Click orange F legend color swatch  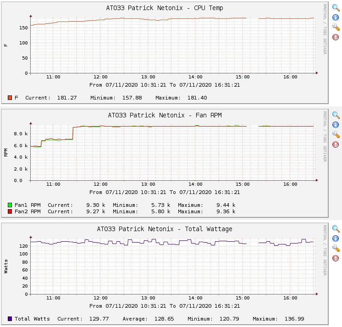[x=10, y=98]
